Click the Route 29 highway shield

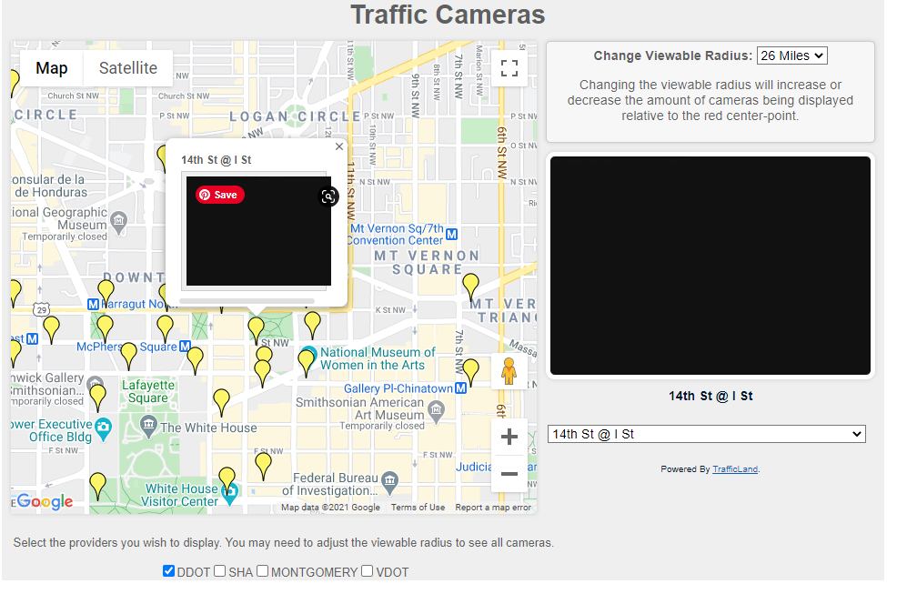(41, 309)
